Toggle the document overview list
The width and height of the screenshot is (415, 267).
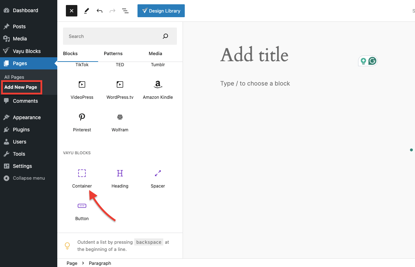pyautogui.click(x=125, y=11)
